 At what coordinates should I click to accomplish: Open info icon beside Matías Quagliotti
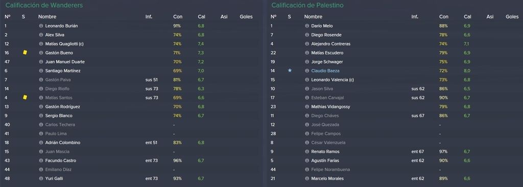pyautogui.click(x=41, y=44)
